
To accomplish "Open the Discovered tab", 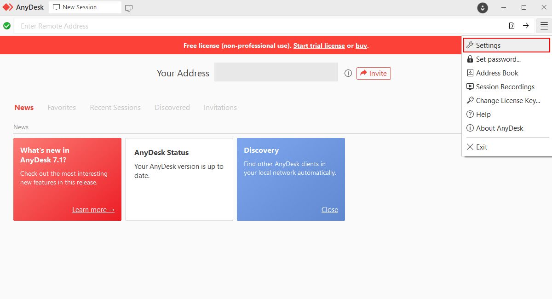I will click(172, 107).
